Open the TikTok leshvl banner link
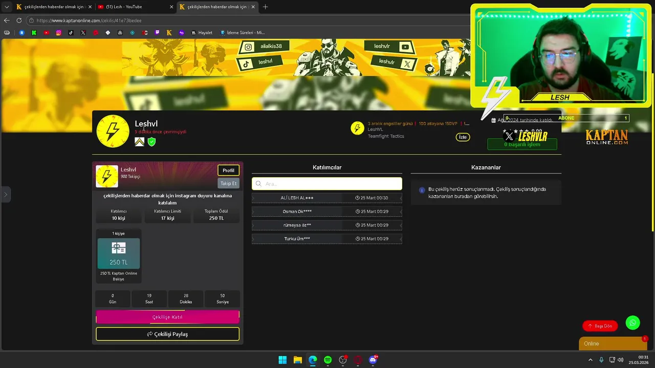The width and height of the screenshot is (655, 368). click(259, 62)
